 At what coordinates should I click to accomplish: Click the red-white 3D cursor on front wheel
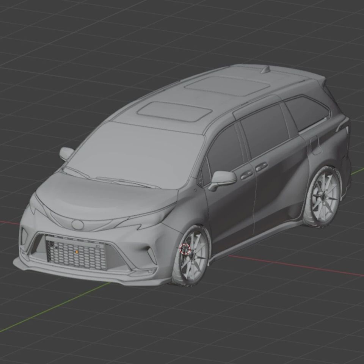(x=185, y=249)
